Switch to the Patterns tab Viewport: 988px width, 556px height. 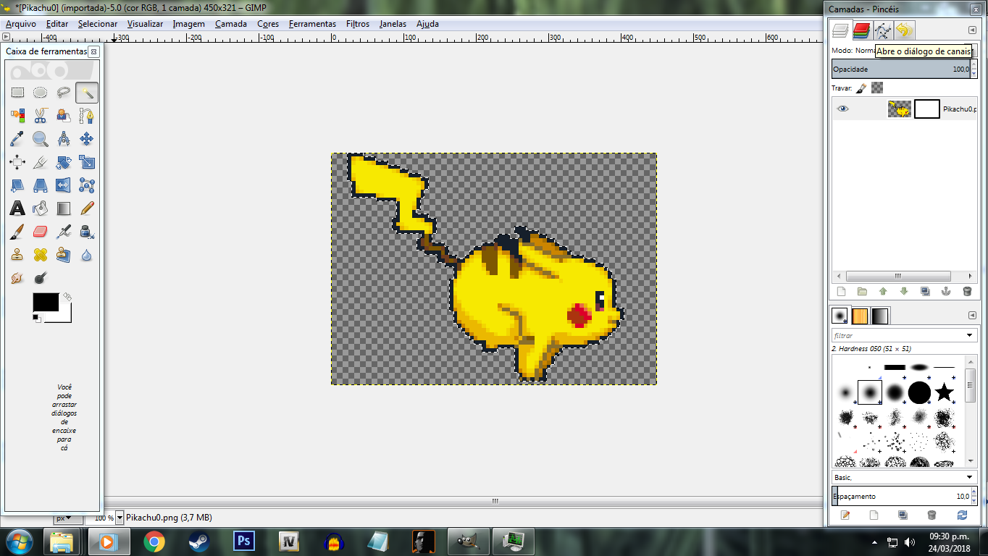860,316
